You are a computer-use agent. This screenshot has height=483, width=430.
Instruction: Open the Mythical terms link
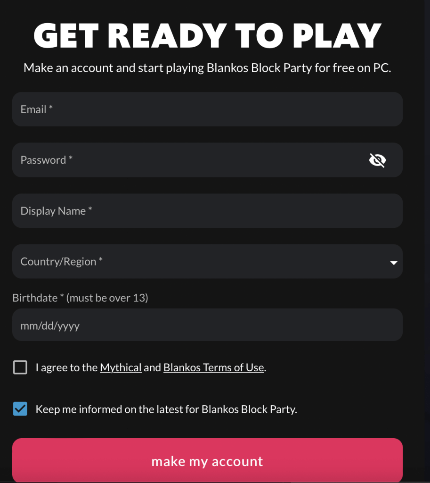point(121,367)
